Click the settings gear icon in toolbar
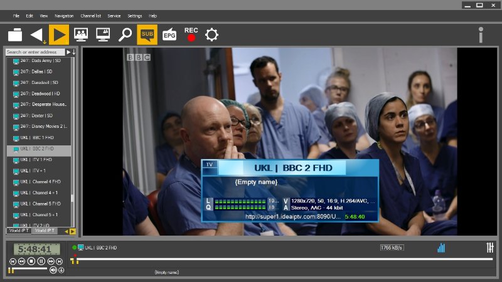 click(212, 34)
